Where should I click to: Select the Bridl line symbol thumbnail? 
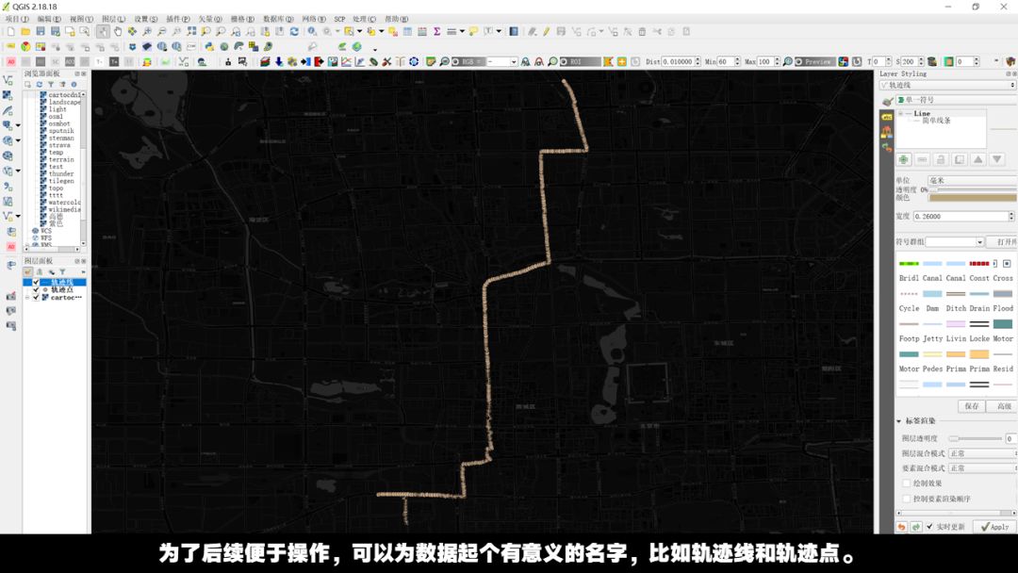(909, 264)
